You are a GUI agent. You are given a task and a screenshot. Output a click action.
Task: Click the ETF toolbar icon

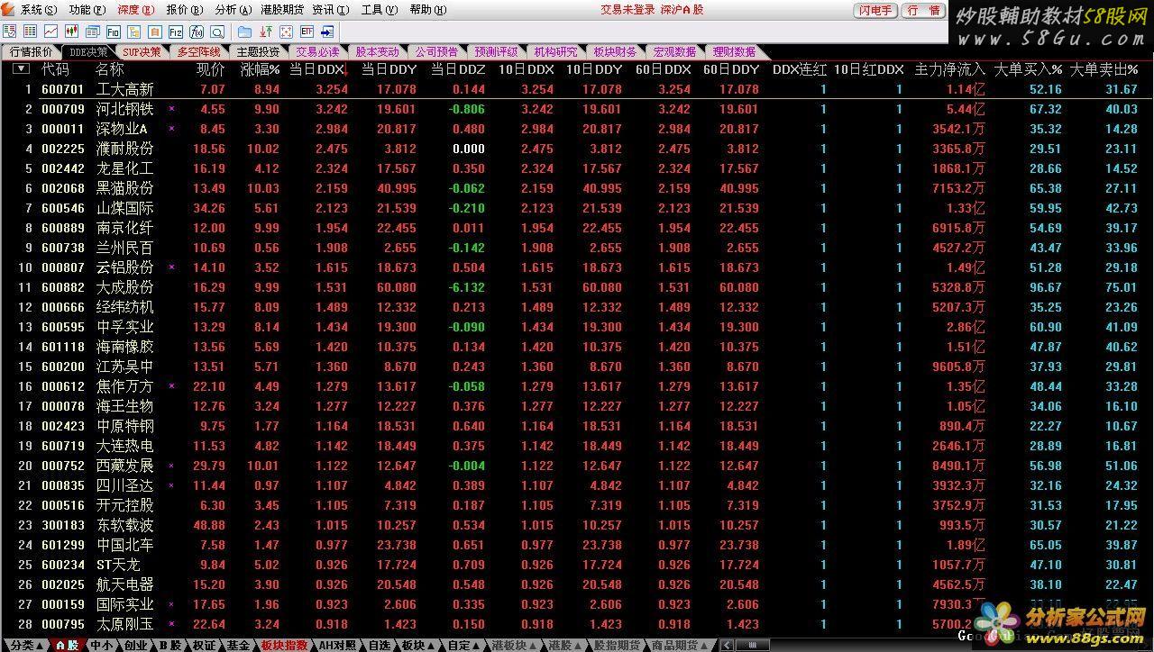point(307,32)
